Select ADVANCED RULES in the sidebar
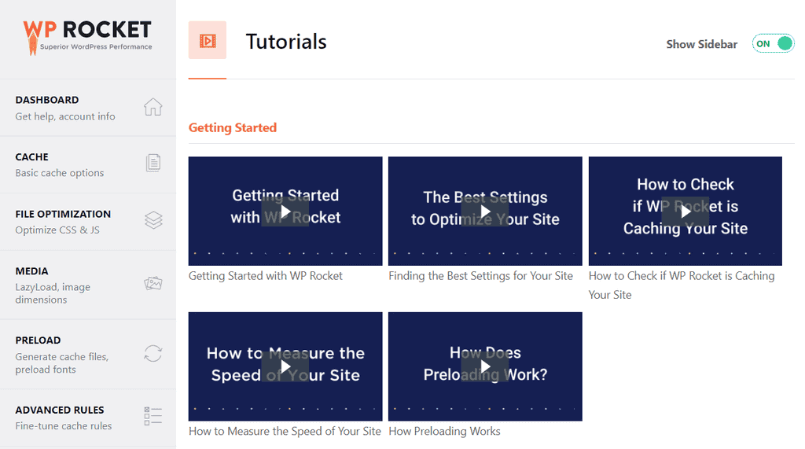 (x=88, y=418)
